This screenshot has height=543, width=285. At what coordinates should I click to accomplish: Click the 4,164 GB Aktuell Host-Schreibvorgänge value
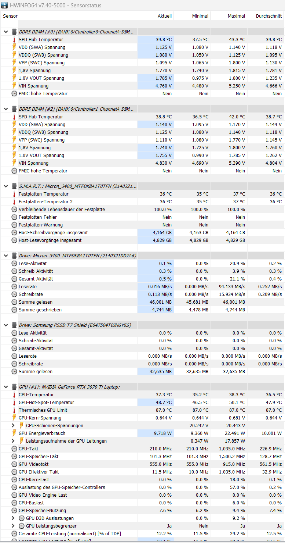point(162,233)
